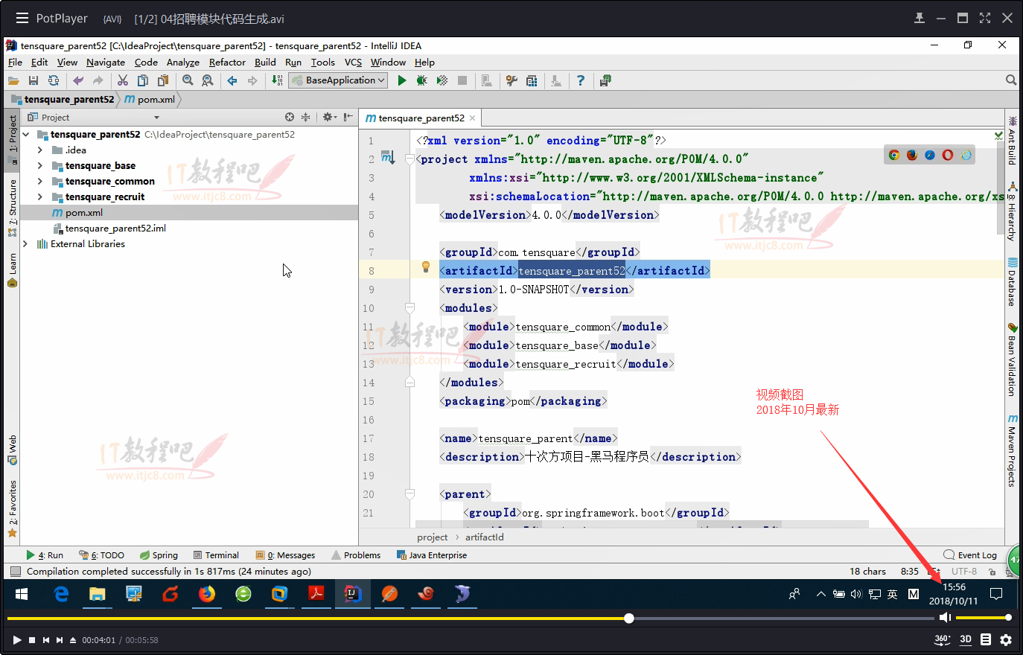Click the locate target icon in Project panel
The width and height of the screenshot is (1023, 655).
(290, 117)
